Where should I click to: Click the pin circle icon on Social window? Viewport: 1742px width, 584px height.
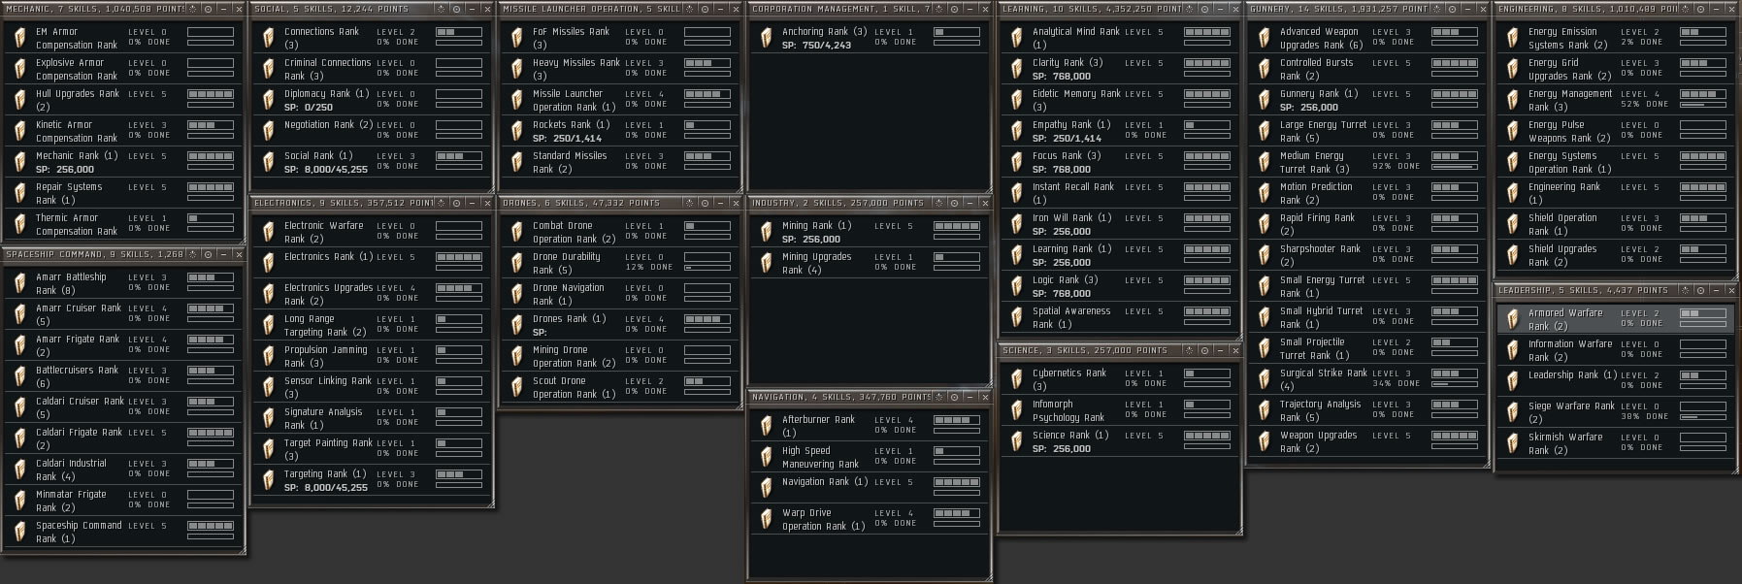point(457,9)
